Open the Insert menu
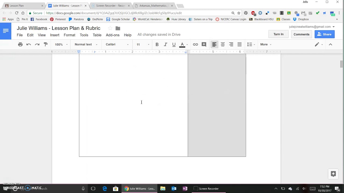Screen dimensions: 344x193 point(55,35)
